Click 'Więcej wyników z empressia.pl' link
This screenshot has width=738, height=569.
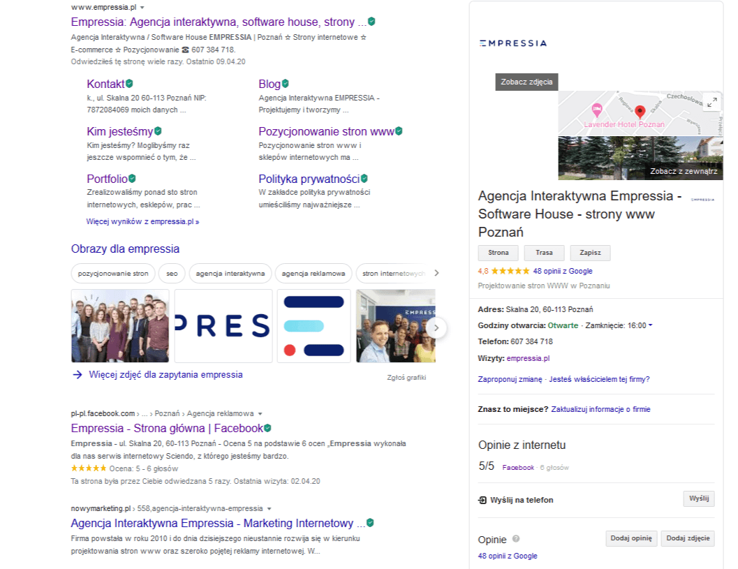pos(142,221)
